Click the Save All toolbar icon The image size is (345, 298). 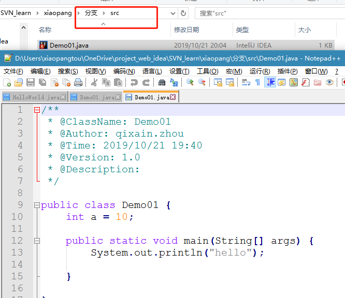[42, 83]
